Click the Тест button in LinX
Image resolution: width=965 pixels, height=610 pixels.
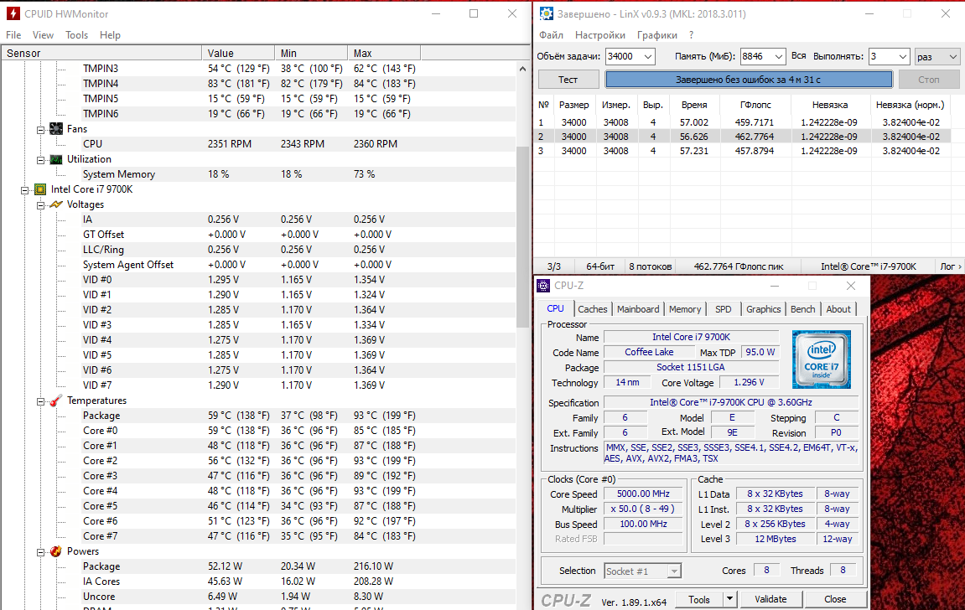point(568,80)
